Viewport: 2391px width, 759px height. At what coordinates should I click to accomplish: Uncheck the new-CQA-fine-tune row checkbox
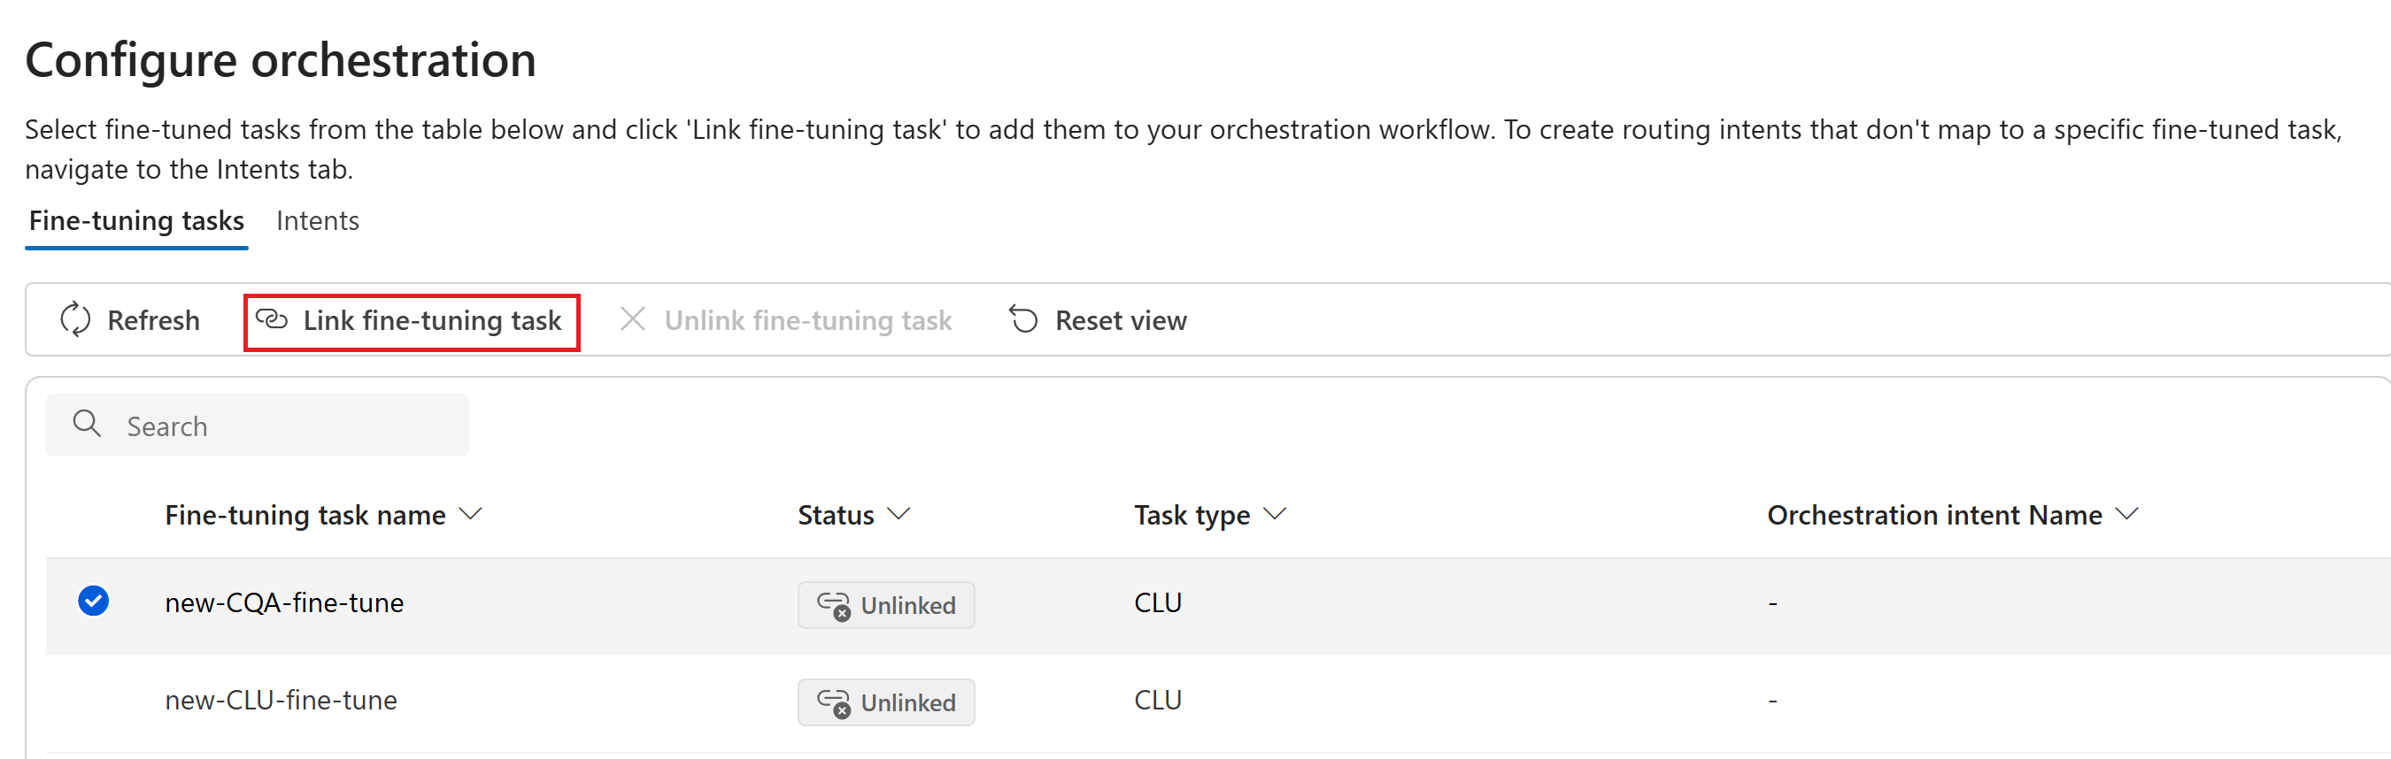94,602
